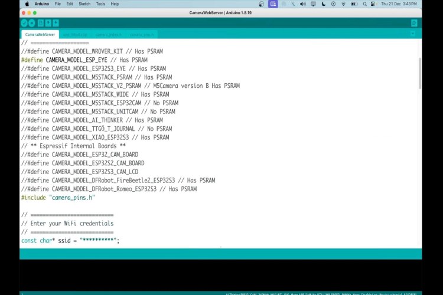Click the const char* ssid line

(70, 241)
